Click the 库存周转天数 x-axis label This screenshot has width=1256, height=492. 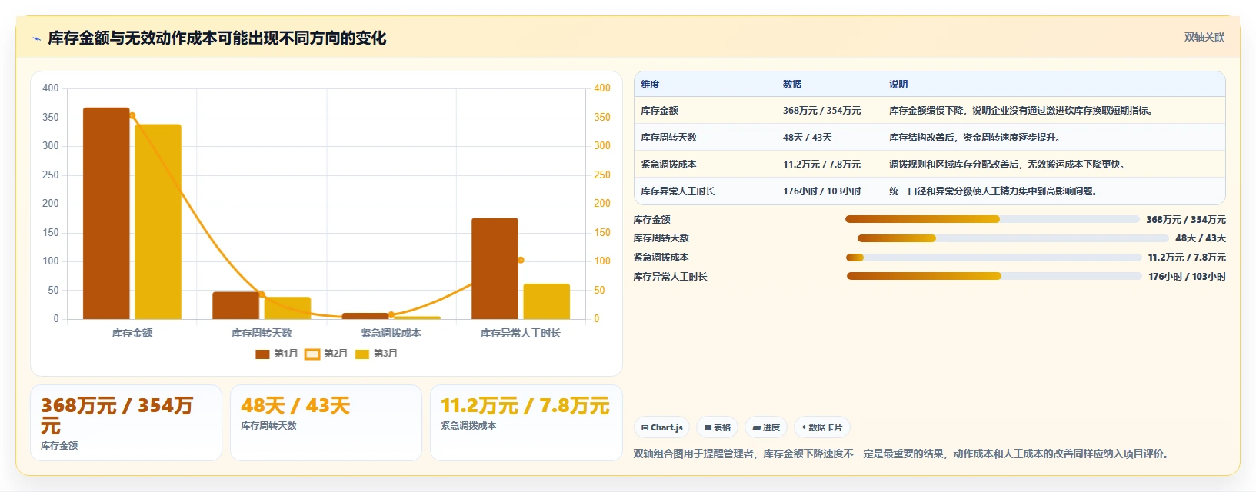(262, 334)
